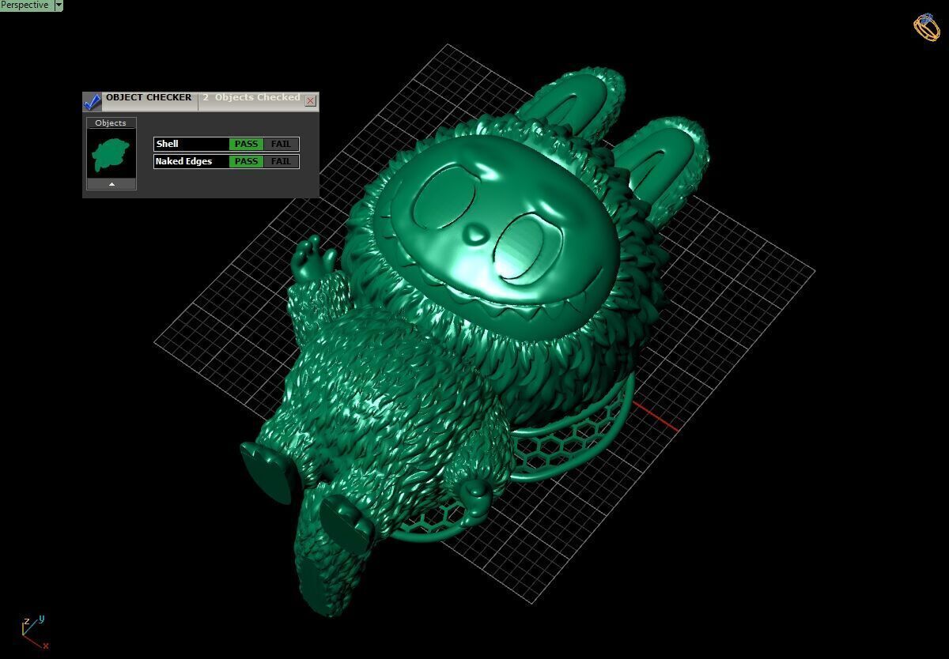Click the blue checkmark Object Checker icon

(93, 101)
